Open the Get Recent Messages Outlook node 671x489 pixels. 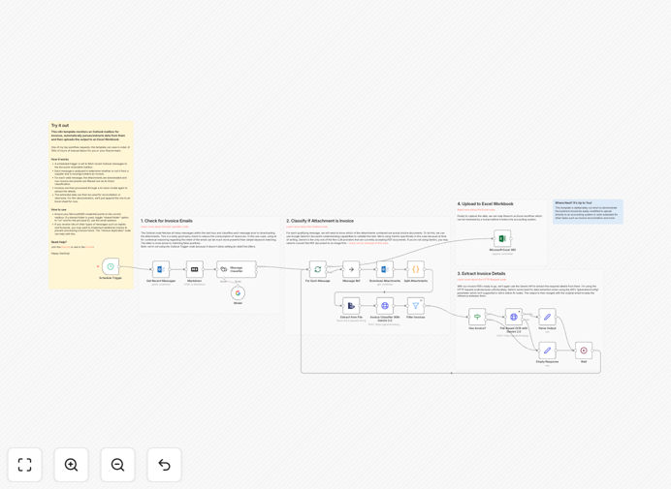coord(161,269)
